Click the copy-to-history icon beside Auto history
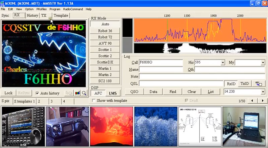268x148 pixels. pos(69,93)
